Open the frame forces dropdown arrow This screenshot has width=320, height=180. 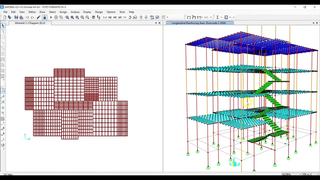tap(202, 17)
